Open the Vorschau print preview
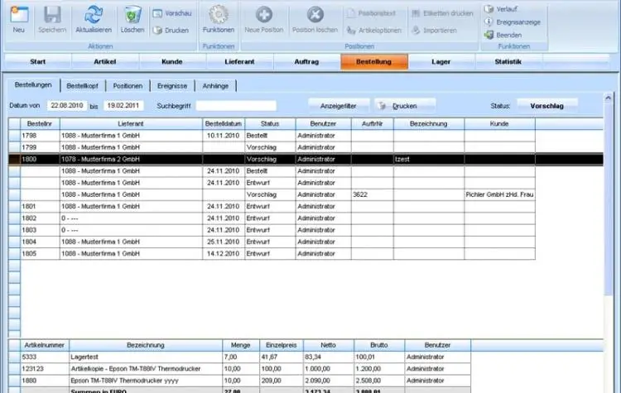Screen dimensions: 621x393 pos(171,13)
